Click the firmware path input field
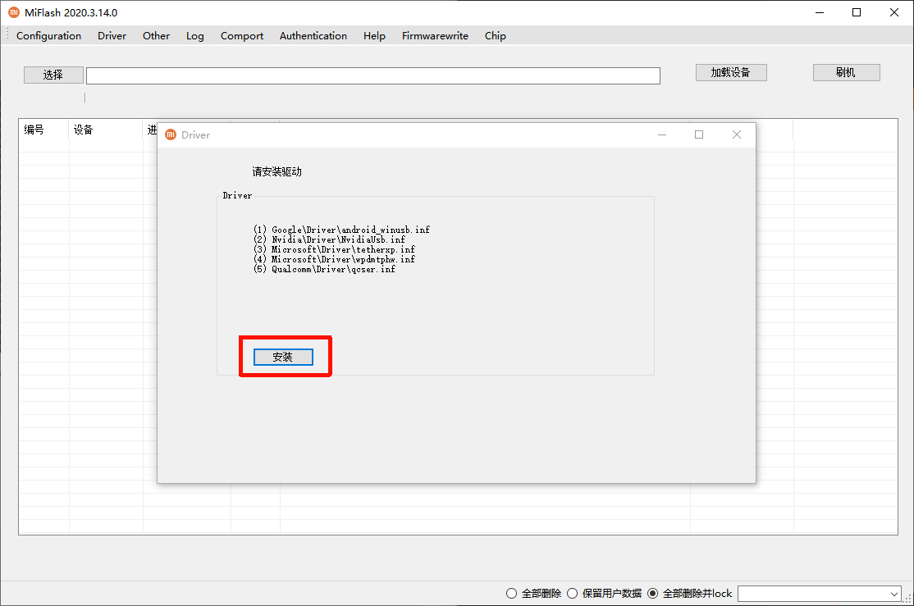Image resolution: width=914 pixels, height=606 pixels. pyautogui.click(x=372, y=75)
